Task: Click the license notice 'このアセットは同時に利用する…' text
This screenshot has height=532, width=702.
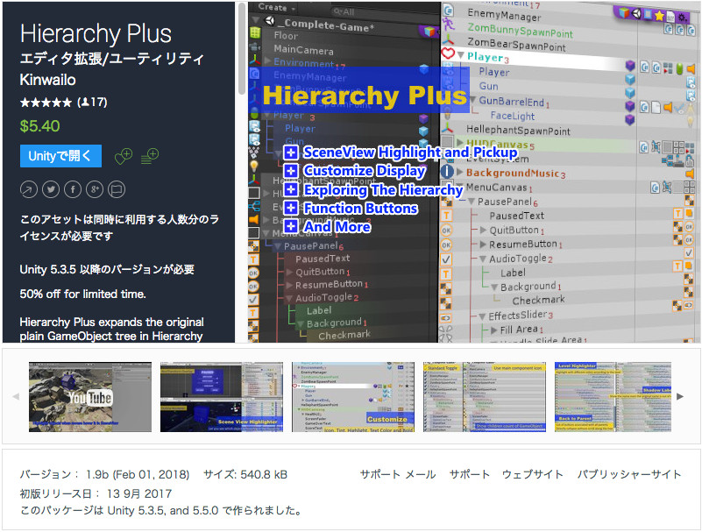Action: 119,228
